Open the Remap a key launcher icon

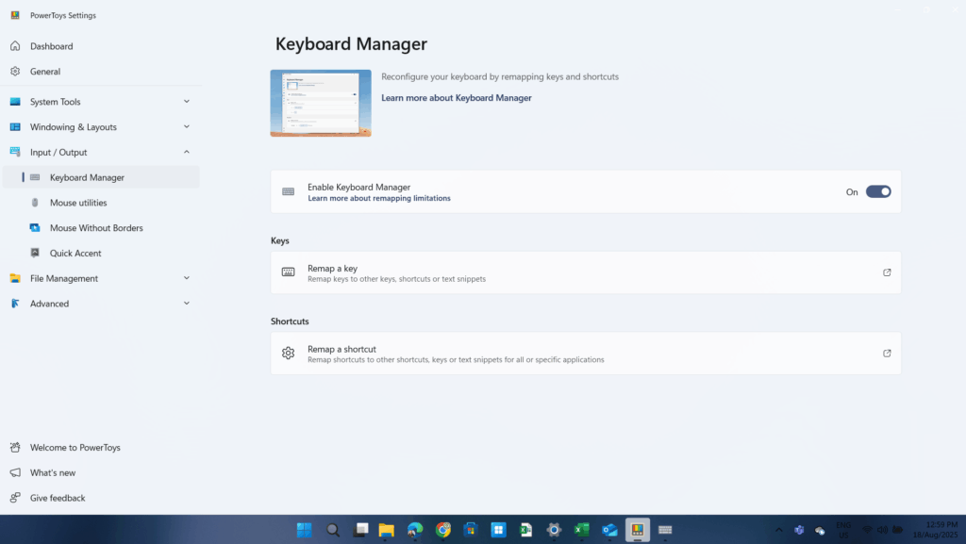(886, 272)
